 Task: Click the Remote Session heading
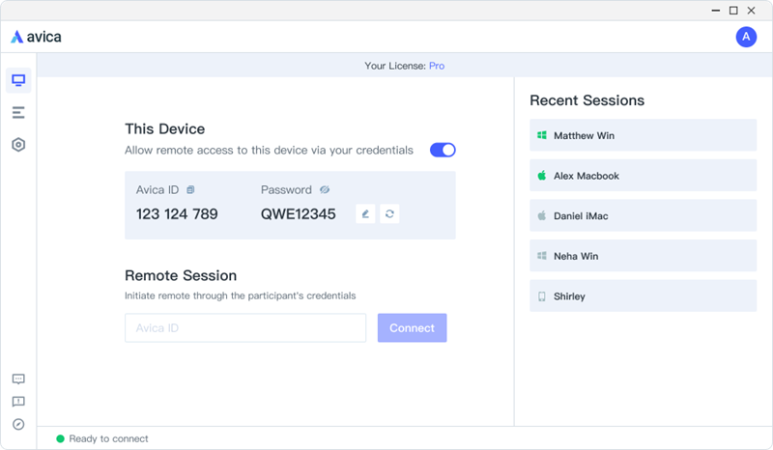coord(181,275)
